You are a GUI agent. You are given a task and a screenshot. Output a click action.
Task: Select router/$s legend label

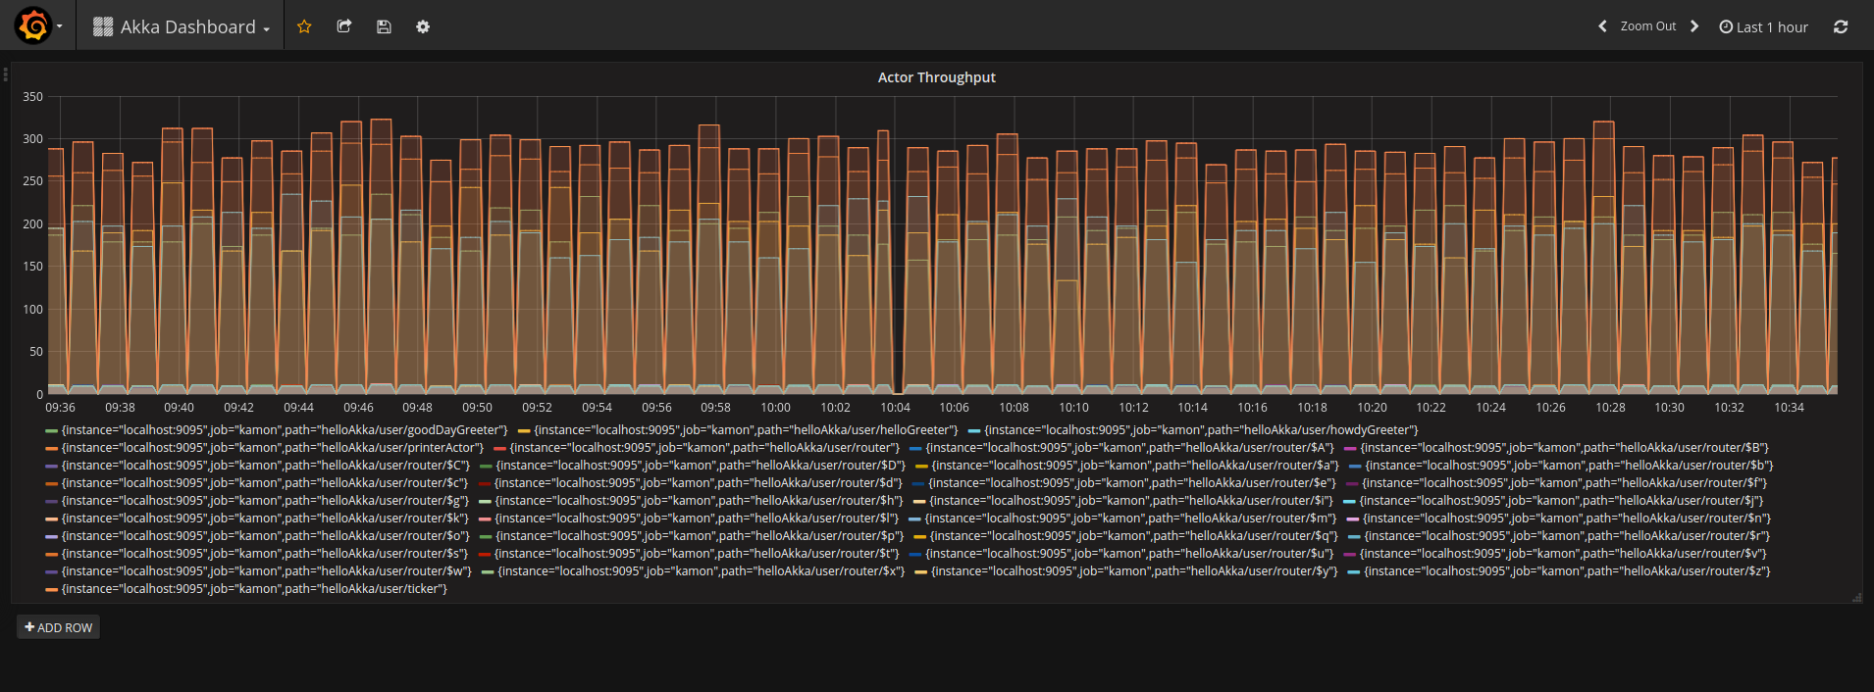point(264,554)
